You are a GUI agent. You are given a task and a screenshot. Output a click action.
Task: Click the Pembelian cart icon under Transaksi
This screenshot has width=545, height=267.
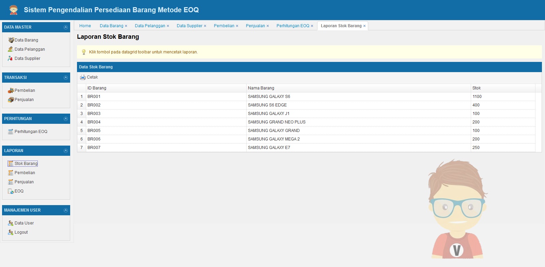(11, 90)
